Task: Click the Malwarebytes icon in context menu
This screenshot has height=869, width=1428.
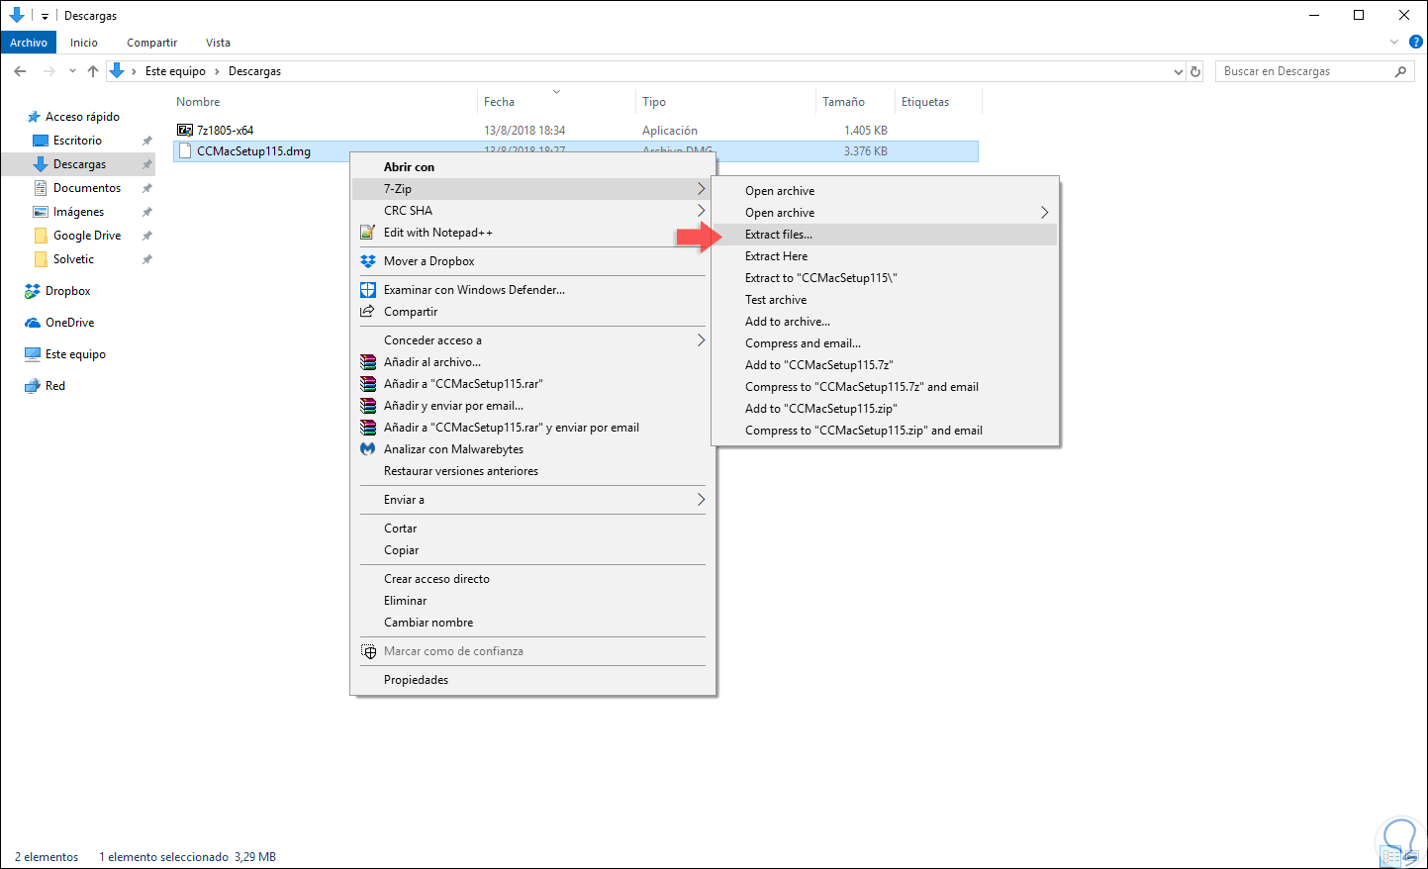Action: [368, 449]
